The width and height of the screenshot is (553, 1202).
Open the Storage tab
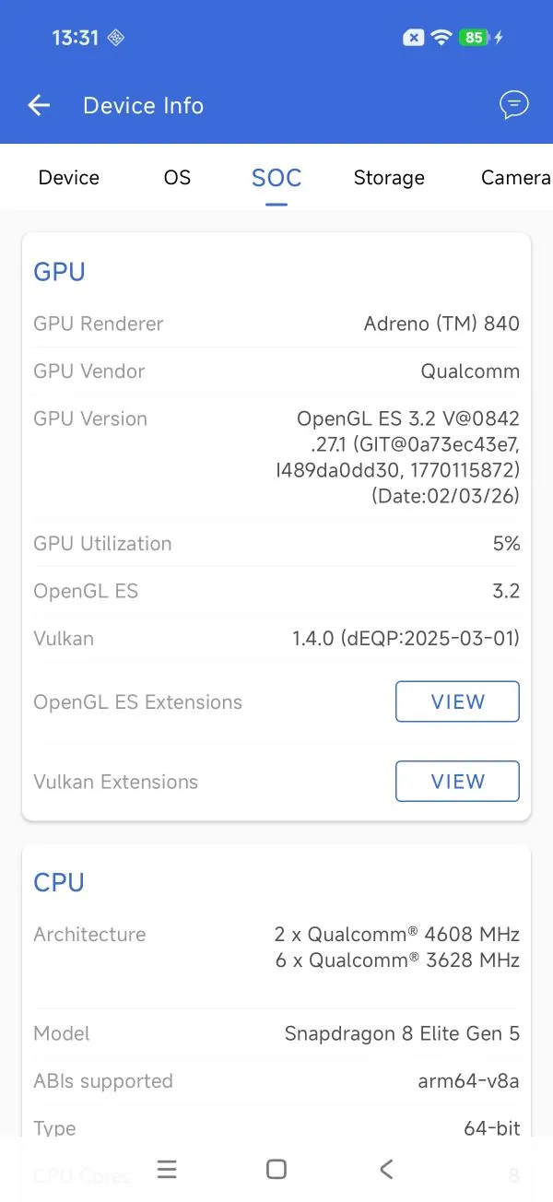tap(389, 177)
